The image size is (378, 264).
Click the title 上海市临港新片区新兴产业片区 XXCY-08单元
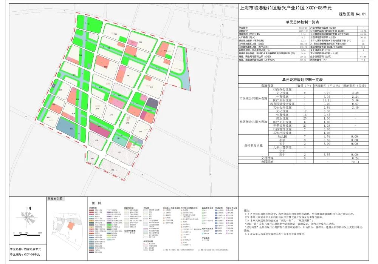click(286, 8)
